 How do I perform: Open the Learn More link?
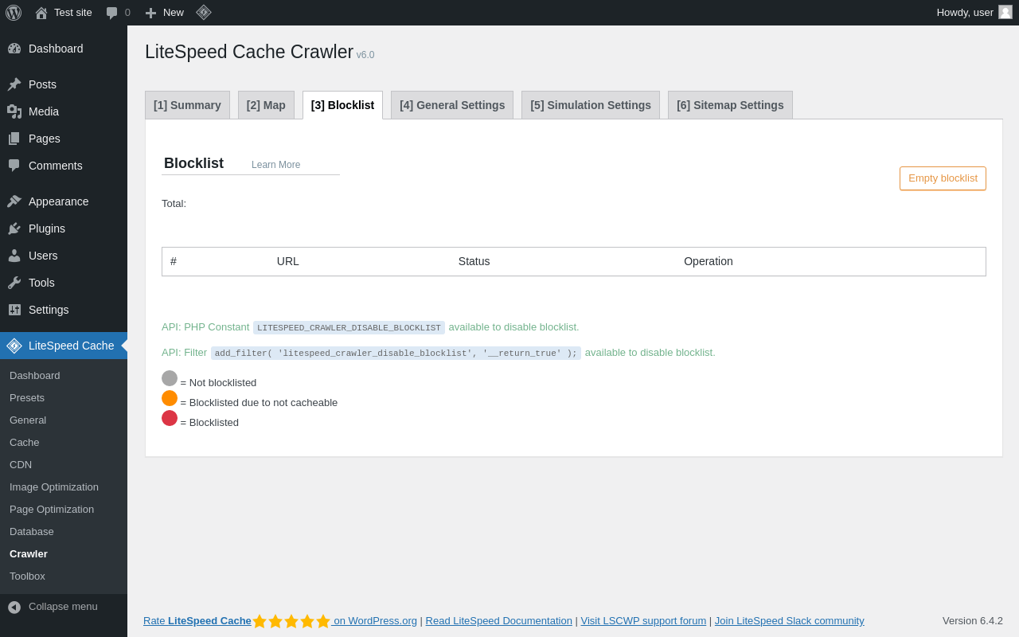click(x=275, y=165)
